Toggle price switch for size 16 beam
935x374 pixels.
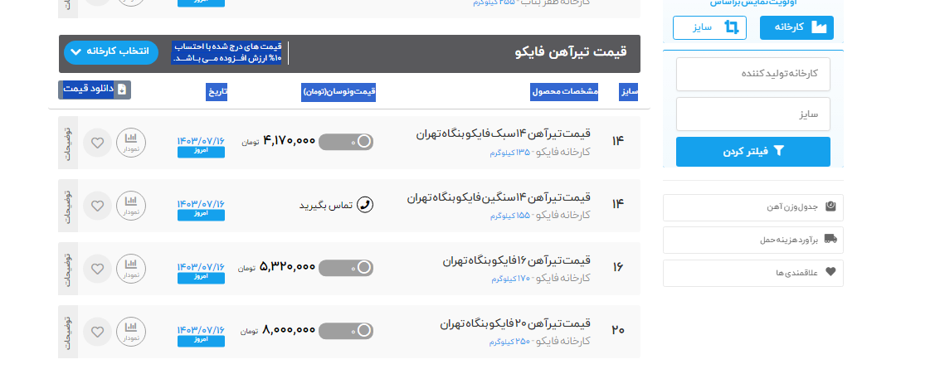(x=345, y=268)
